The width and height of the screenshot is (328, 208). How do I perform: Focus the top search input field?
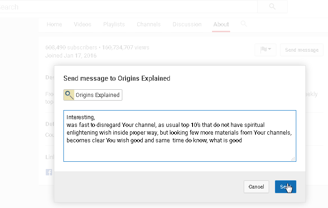click(127, 7)
